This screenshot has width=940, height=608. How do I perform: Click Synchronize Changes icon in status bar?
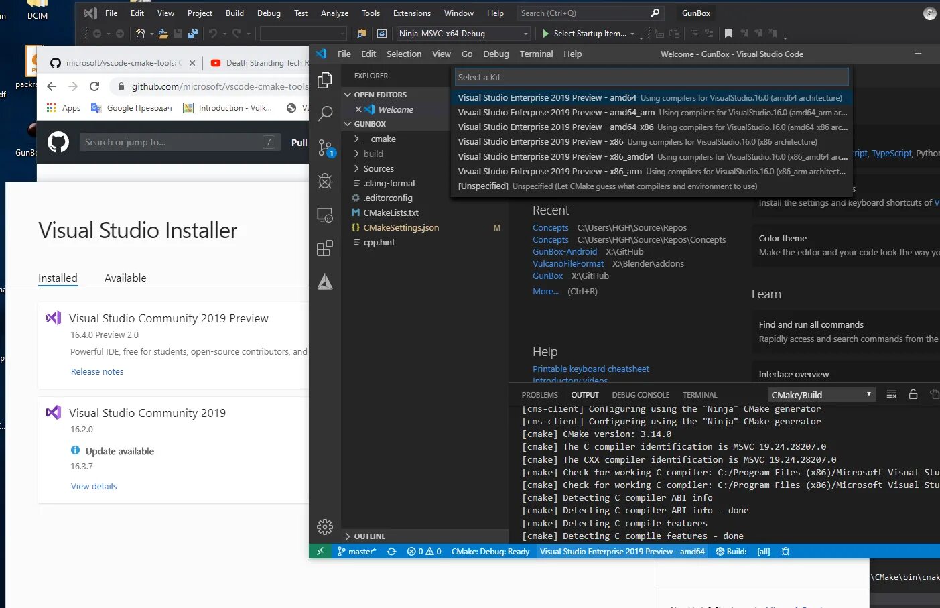coord(391,552)
